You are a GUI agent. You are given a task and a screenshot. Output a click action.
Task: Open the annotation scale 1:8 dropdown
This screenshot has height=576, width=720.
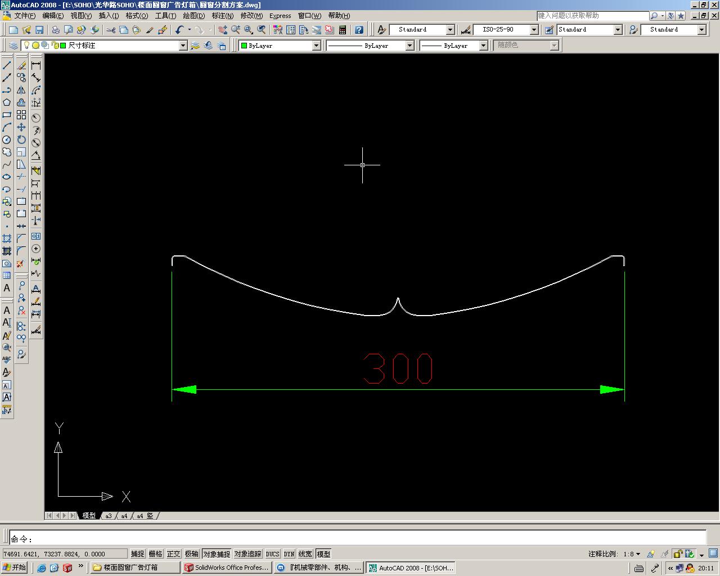(x=631, y=554)
